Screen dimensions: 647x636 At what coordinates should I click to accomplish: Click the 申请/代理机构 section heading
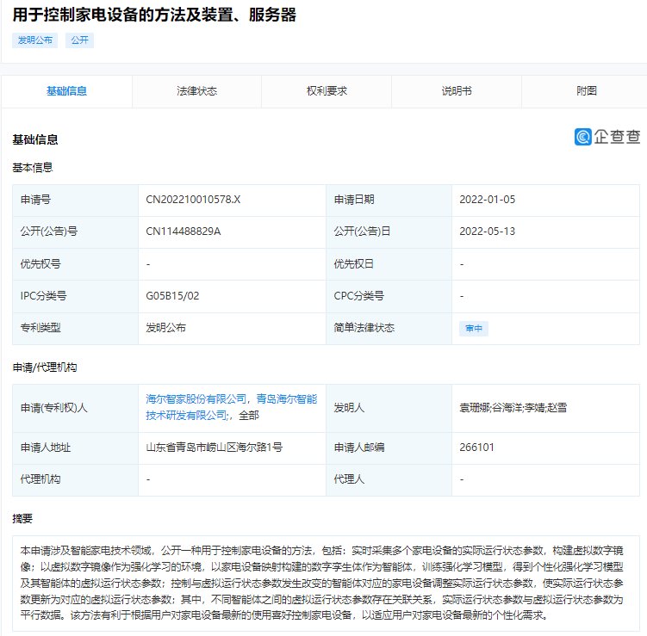(x=45, y=367)
